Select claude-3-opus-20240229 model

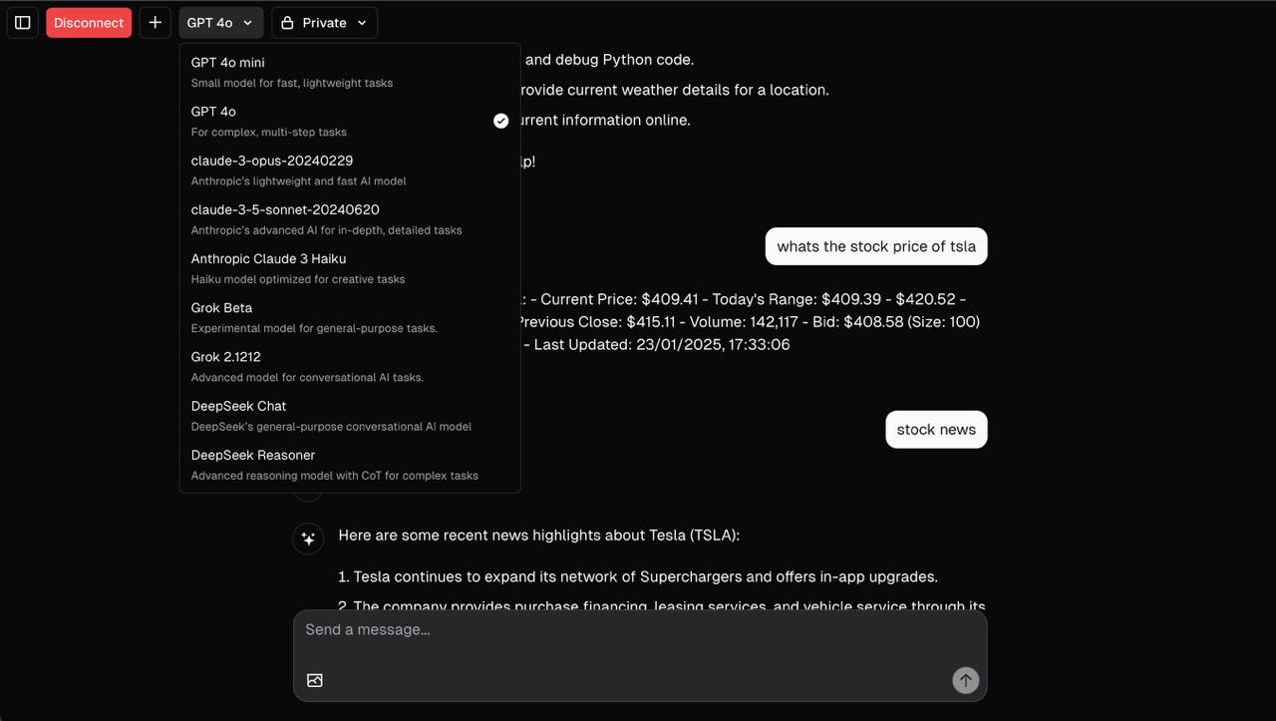pyautogui.click(x=350, y=171)
